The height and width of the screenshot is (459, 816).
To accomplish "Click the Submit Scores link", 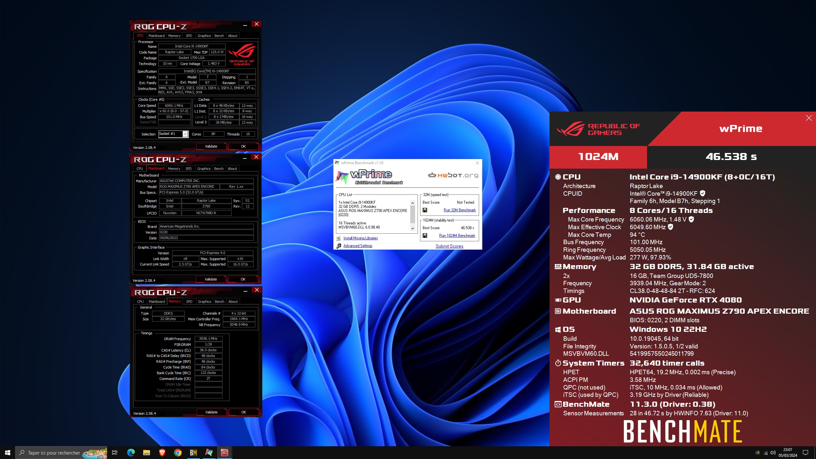I will pos(449,246).
